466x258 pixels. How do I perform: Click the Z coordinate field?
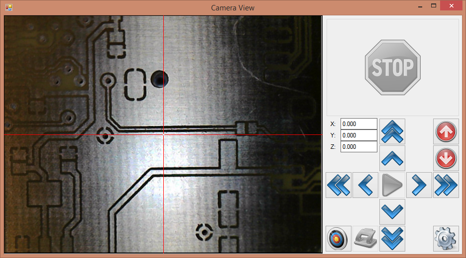click(x=359, y=147)
